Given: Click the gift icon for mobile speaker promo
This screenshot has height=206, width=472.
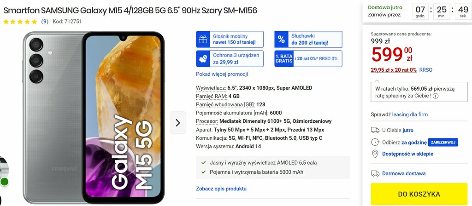Looking at the screenshot, I should point(203,40).
